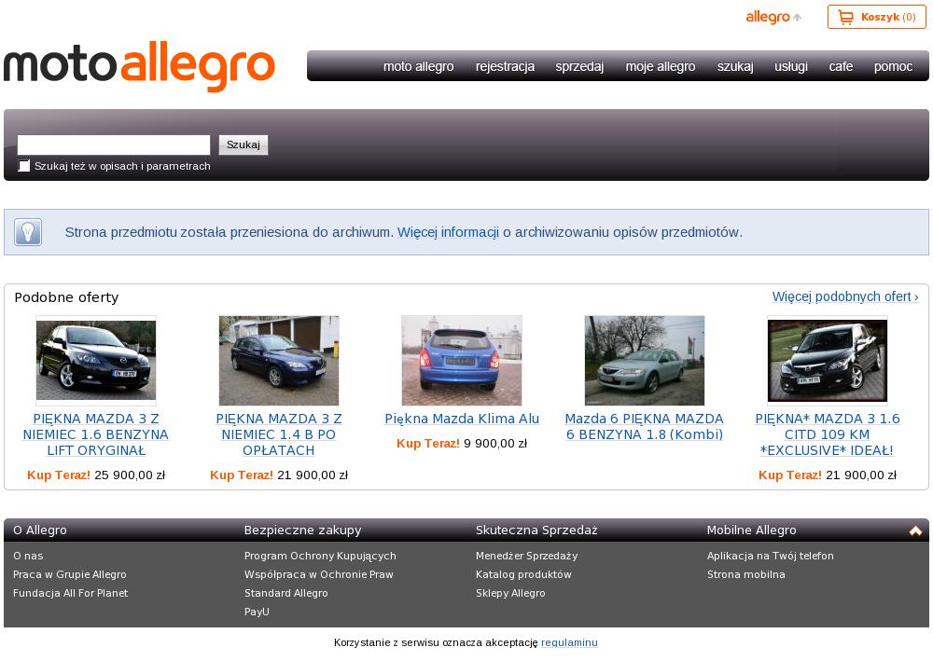The image size is (933, 661).
Task: Open the usługi menu item
Action: tap(791, 66)
